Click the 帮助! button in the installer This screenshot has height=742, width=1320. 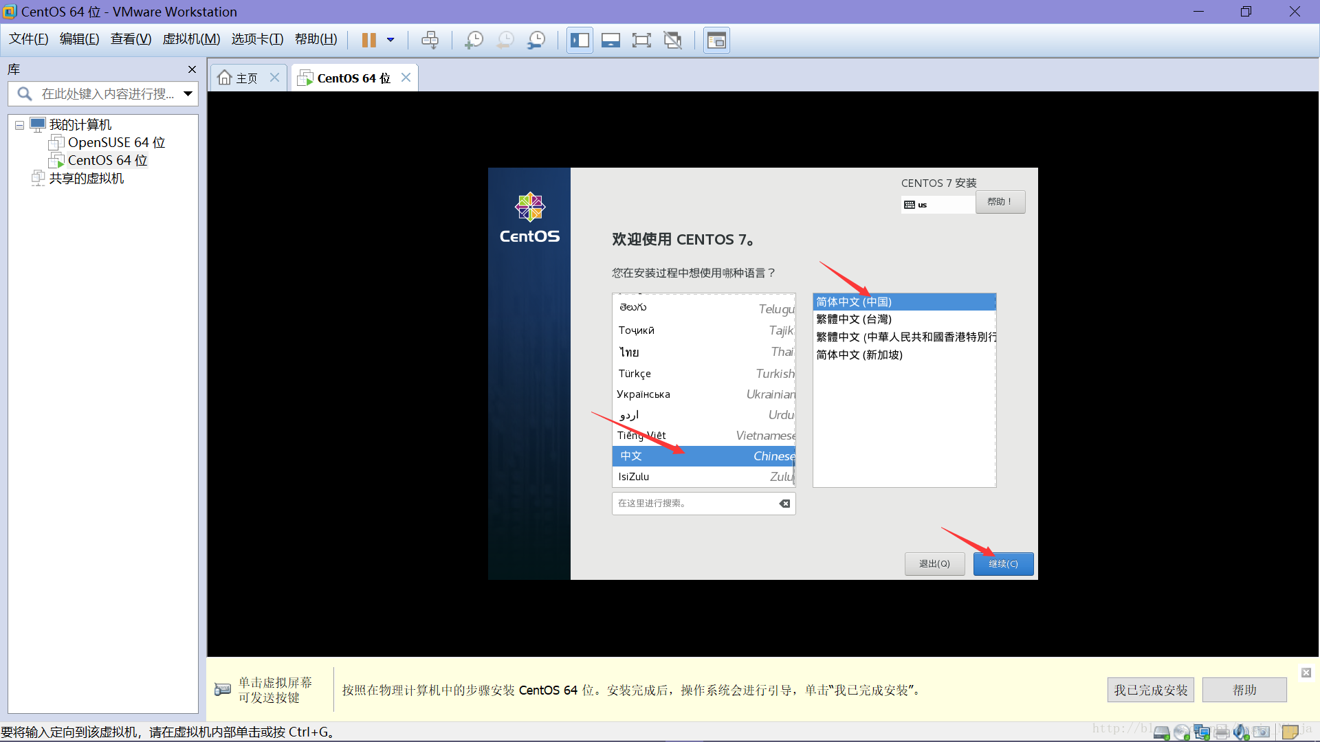point(1000,201)
